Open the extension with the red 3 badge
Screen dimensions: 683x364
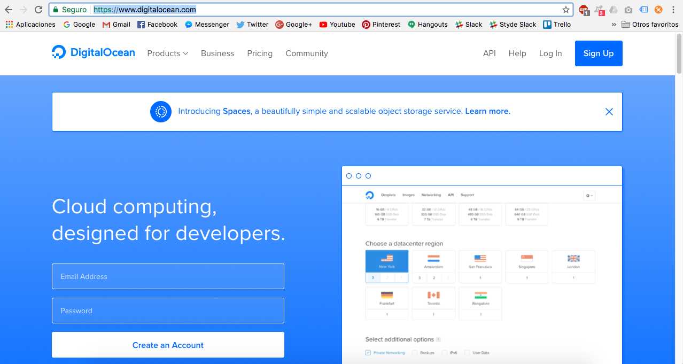tap(599, 10)
